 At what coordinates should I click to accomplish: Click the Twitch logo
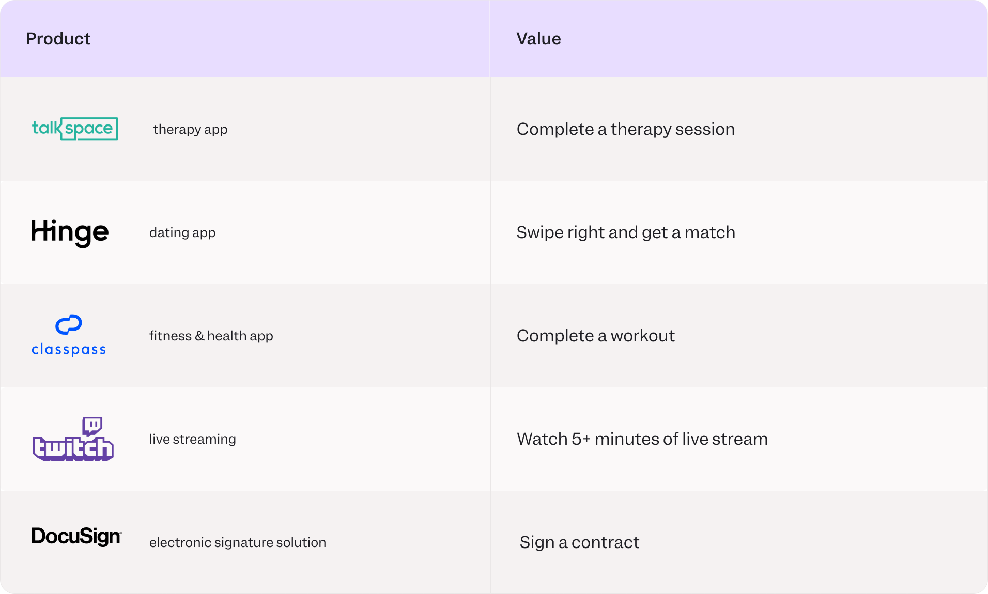point(73,439)
